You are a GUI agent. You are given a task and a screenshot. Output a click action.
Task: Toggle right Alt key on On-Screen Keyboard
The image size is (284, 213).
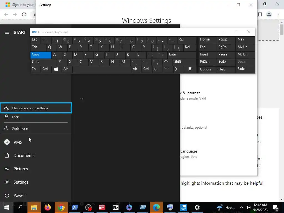136,69
